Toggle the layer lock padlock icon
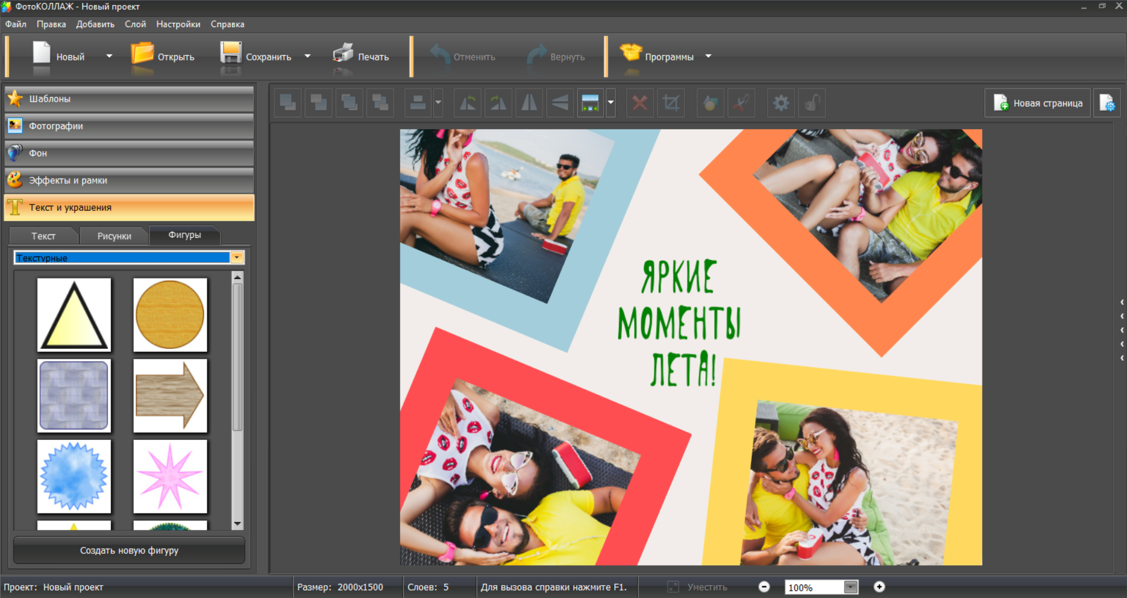 pos(812,103)
